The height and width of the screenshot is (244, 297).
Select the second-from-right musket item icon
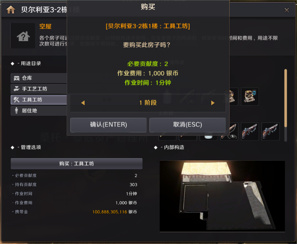point(250,131)
